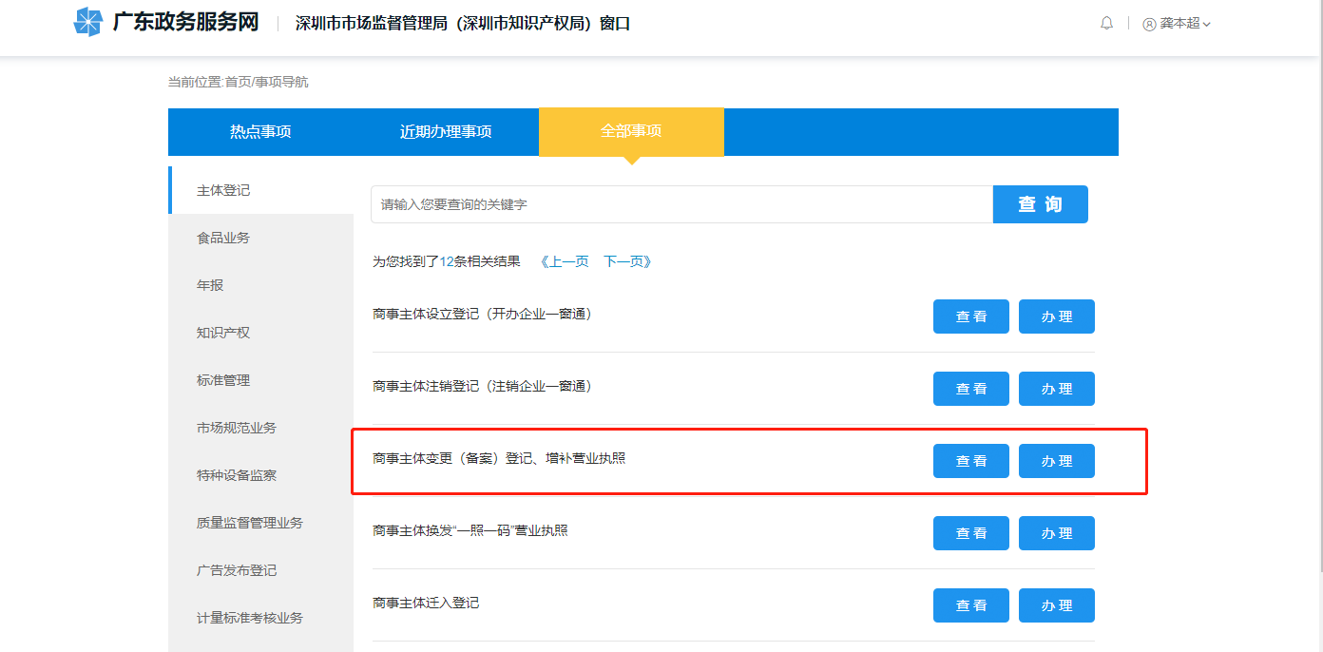The height and width of the screenshot is (652, 1323).
Task: Click the Guangdong government service pinwheel logo
Action: (x=87, y=22)
